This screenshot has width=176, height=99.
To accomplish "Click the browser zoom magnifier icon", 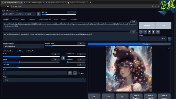I will coord(153,6).
